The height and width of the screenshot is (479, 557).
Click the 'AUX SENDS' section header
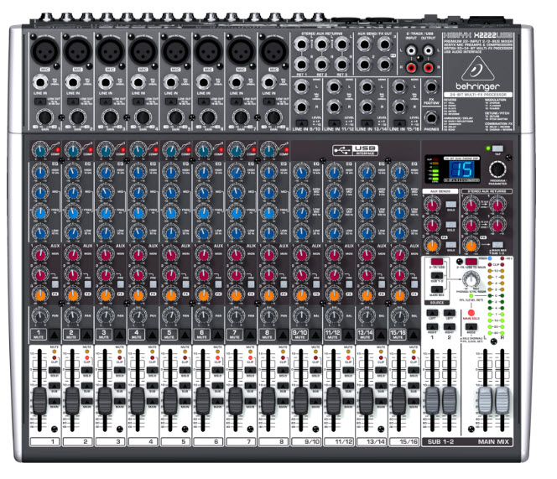tap(440, 191)
